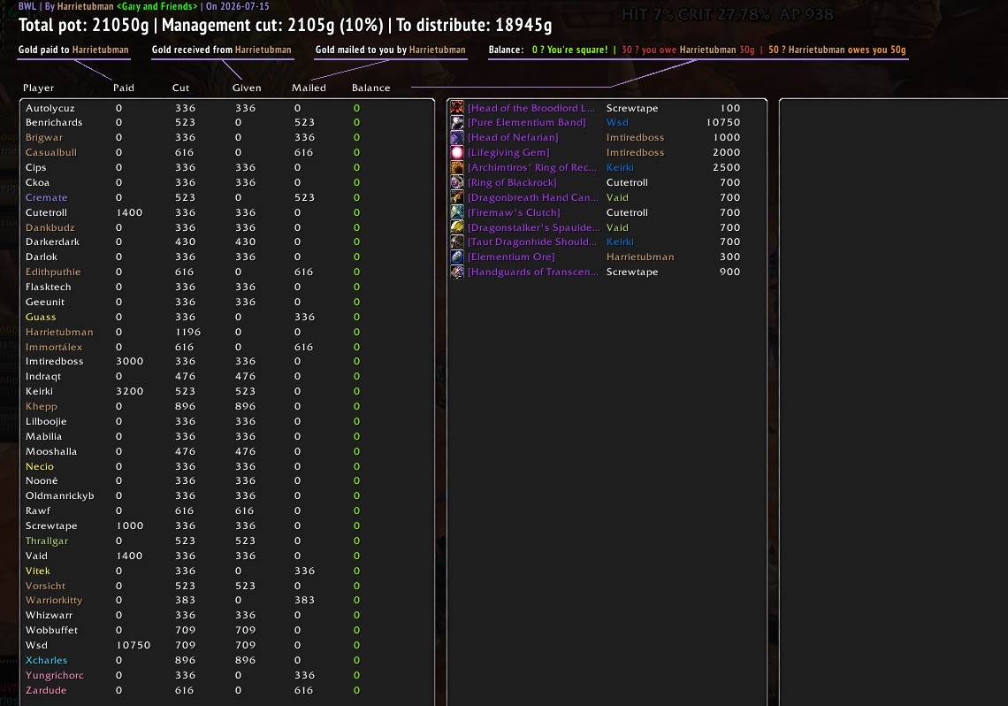Click Wsd's paid amount 10750
Viewport: 1008px width, 706px height.
(133, 645)
